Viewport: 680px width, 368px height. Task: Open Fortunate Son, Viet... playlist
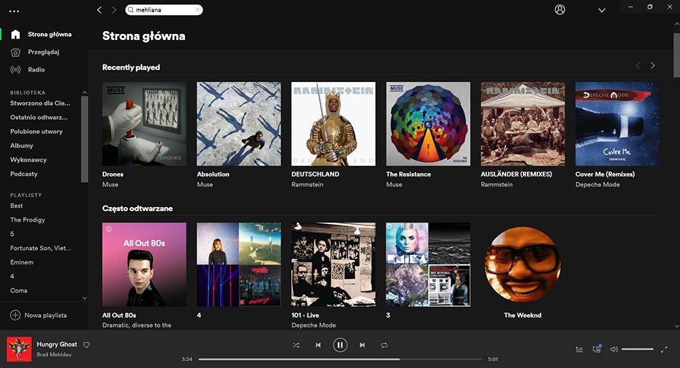(41, 248)
